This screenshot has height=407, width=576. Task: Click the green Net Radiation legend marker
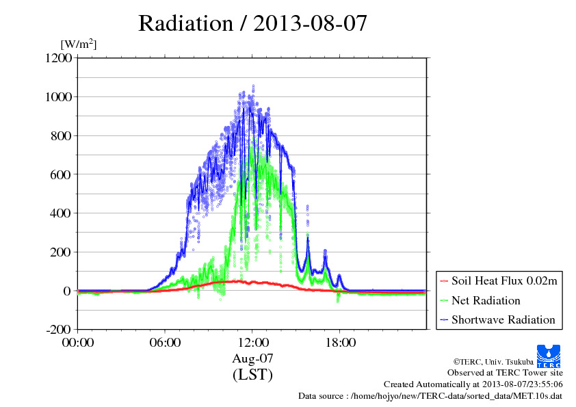coord(444,301)
